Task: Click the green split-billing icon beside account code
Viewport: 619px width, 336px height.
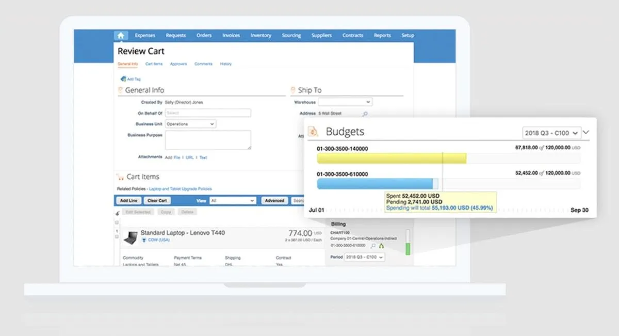Action: point(381,246)
